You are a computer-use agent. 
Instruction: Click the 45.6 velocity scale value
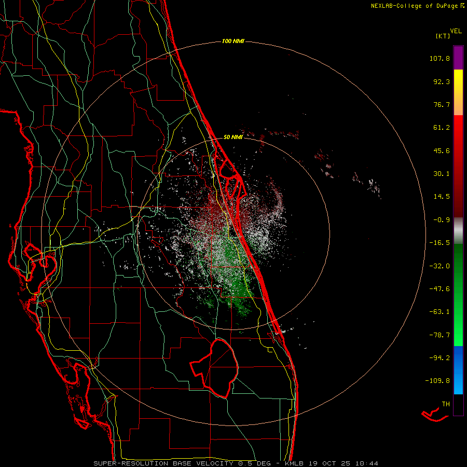(x=442, y=150)
